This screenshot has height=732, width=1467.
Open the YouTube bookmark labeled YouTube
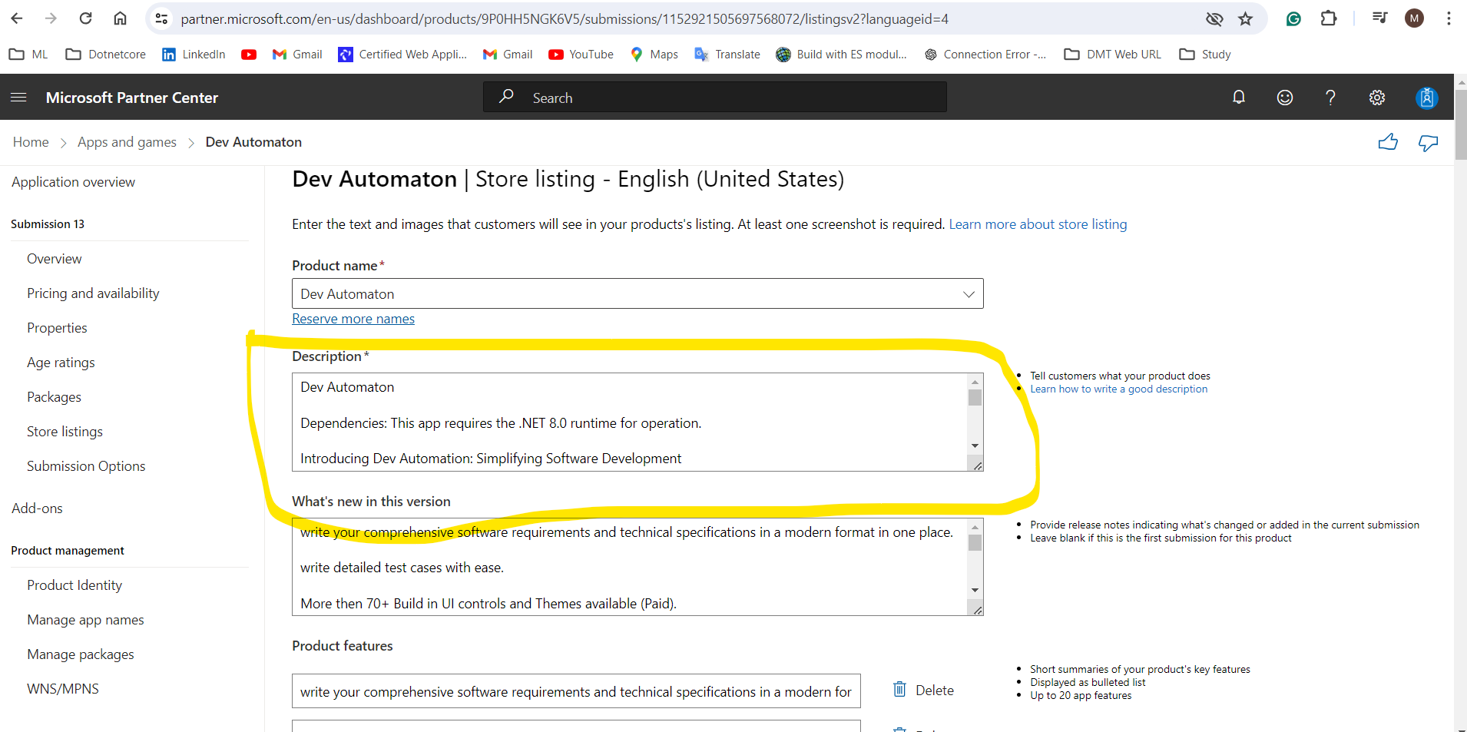pos(581,55)
